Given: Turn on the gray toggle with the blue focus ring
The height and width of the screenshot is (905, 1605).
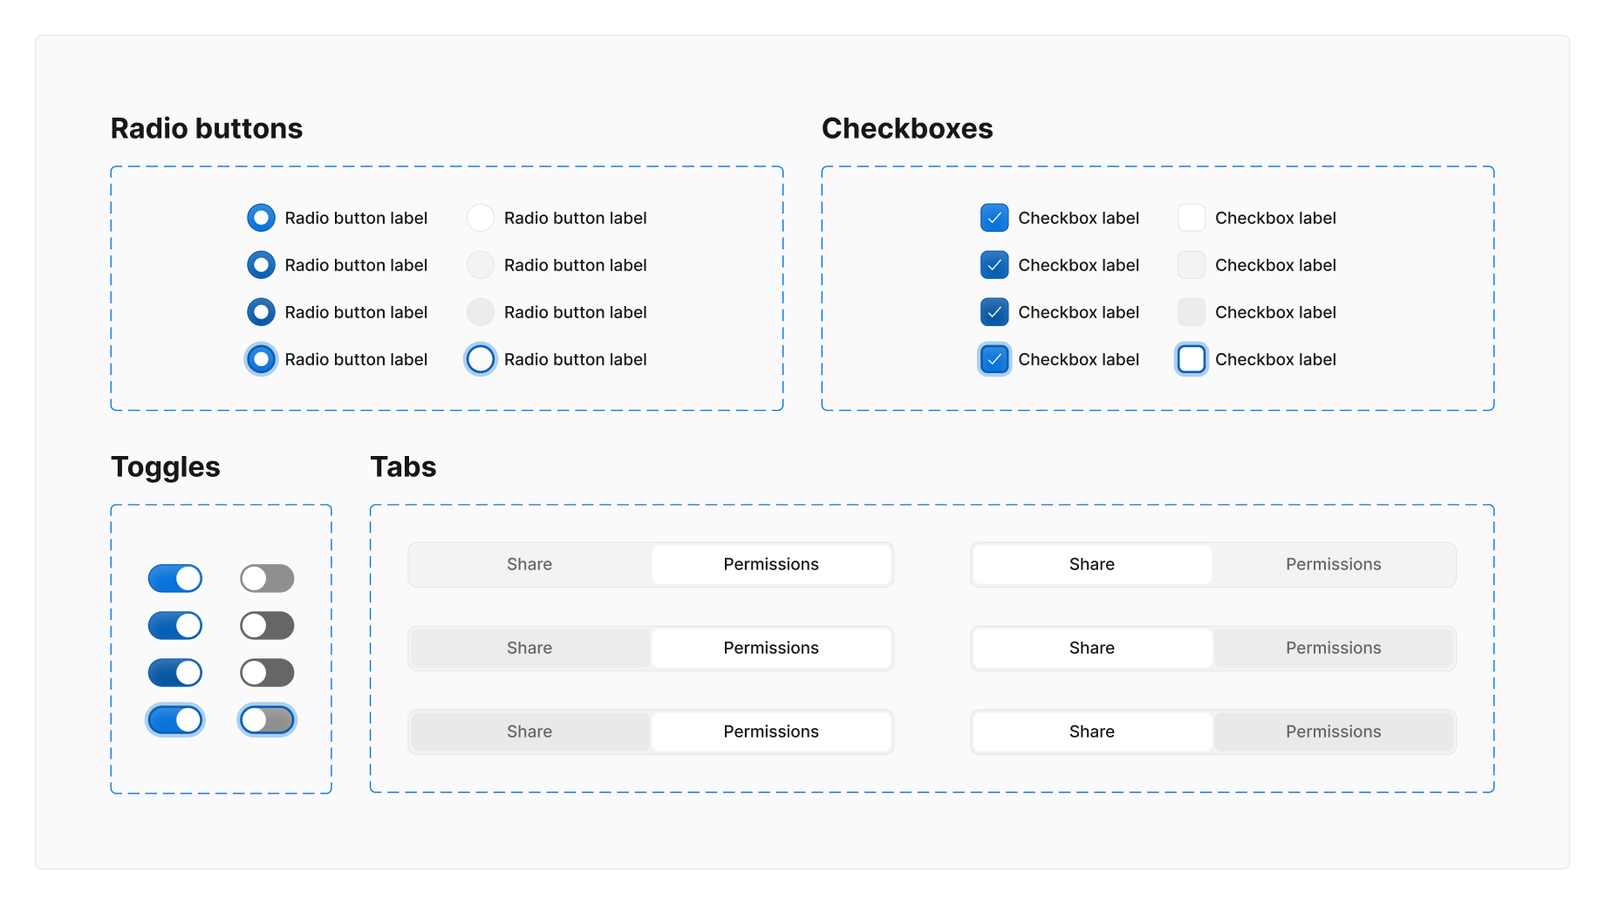Looking at the screenshot, I should coord(267,720).
